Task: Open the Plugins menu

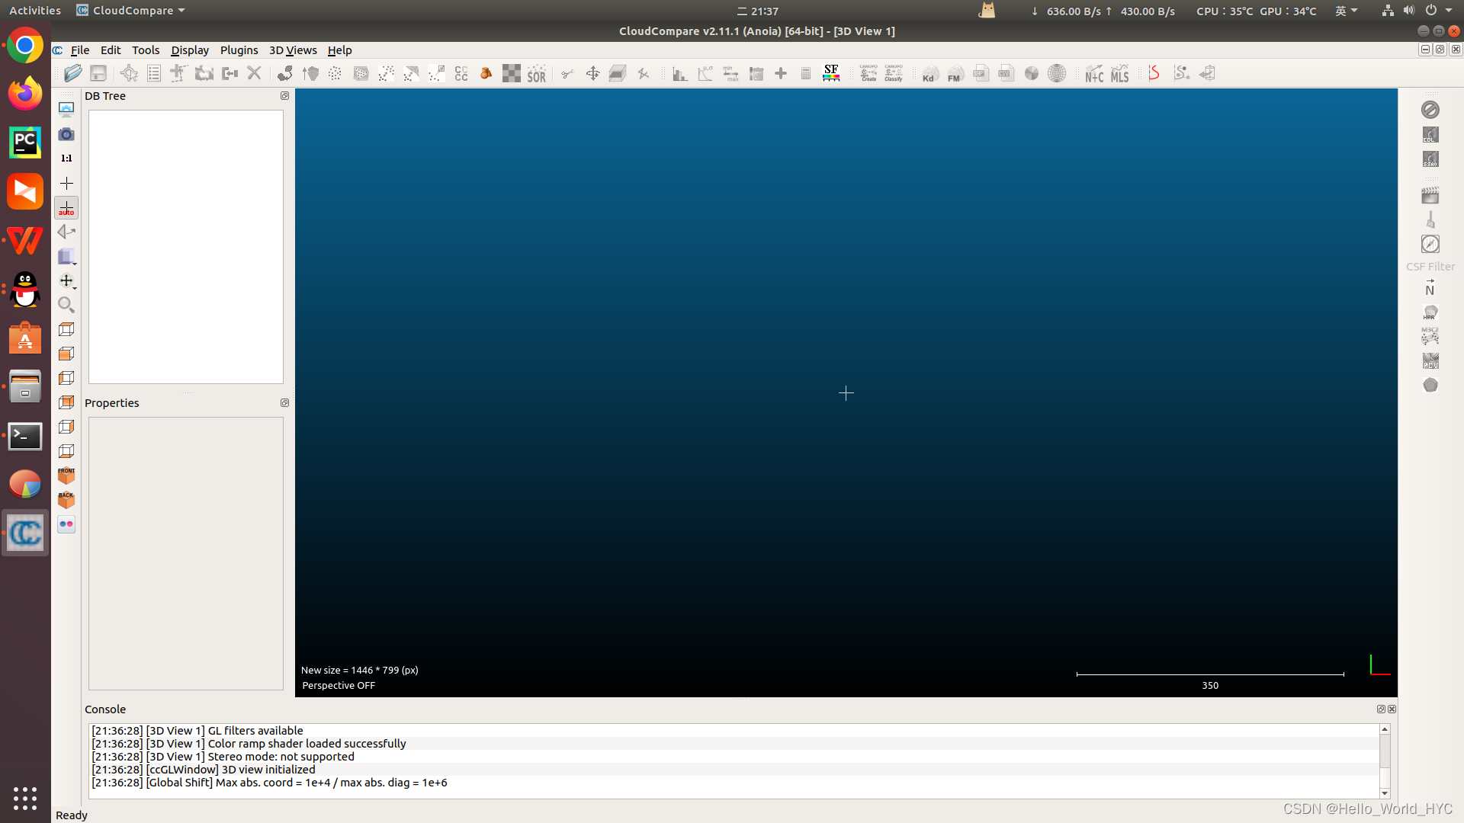Action: tap(239, 50)
